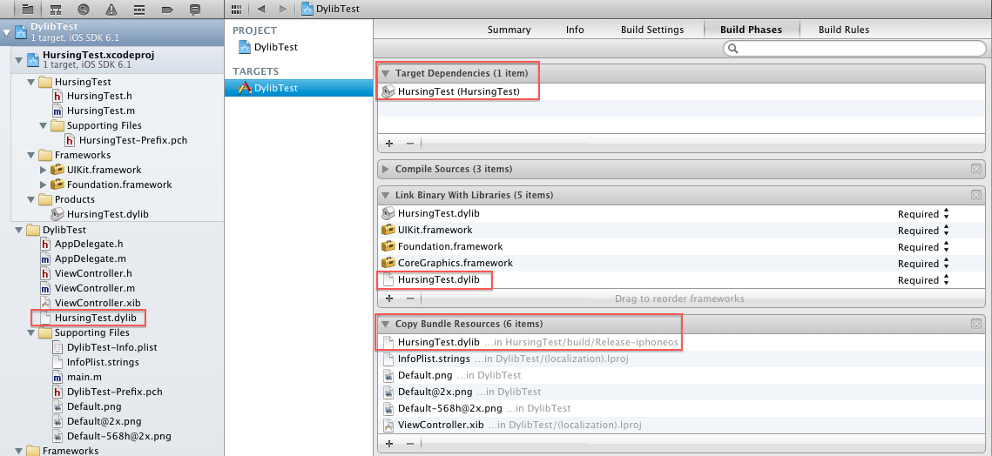This screenshot has width=992, height=456.
Task: Add a target dependency with plus
Action: pos(389,144)
